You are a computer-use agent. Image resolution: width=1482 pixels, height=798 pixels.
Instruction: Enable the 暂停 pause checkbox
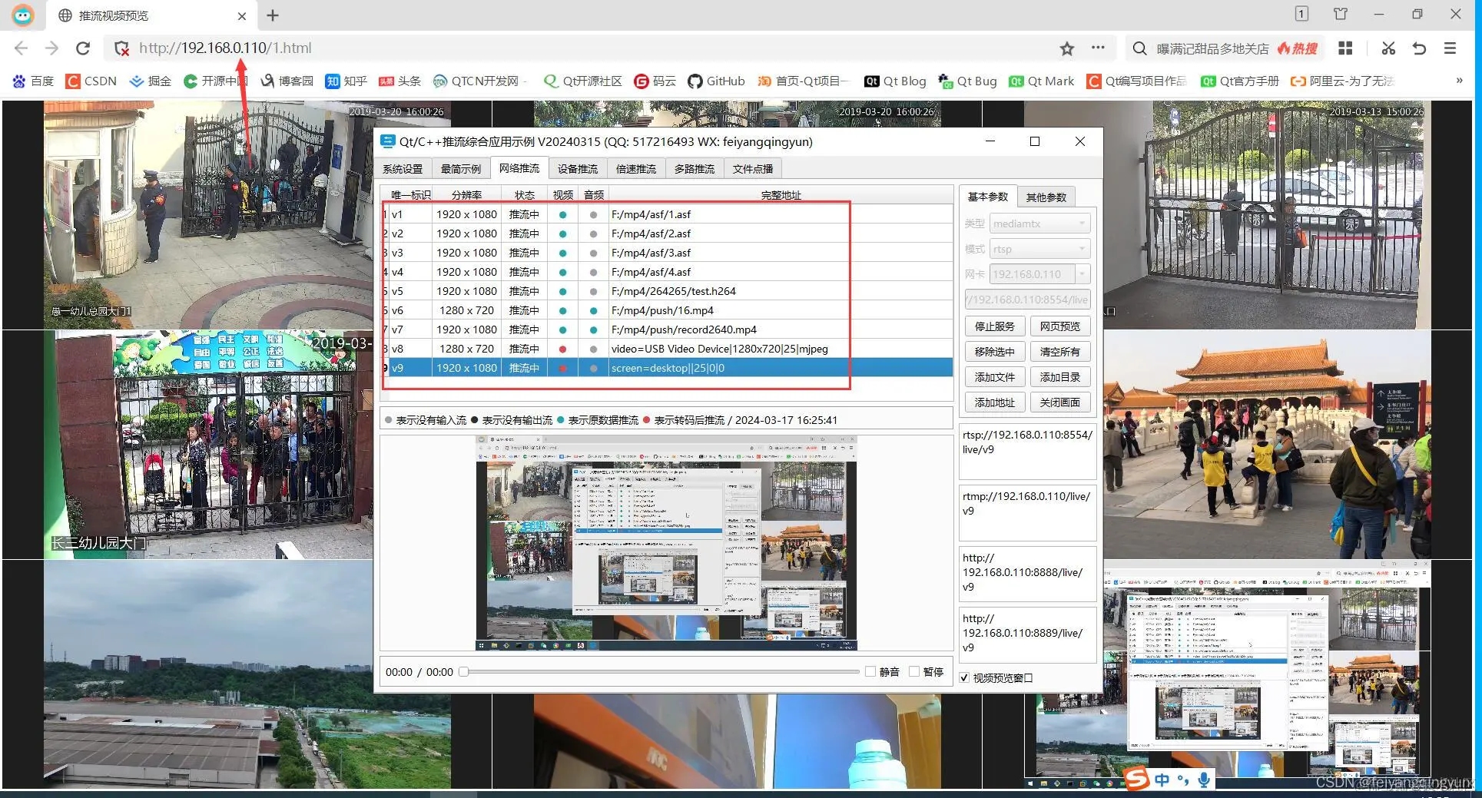(x=914, y=671)
